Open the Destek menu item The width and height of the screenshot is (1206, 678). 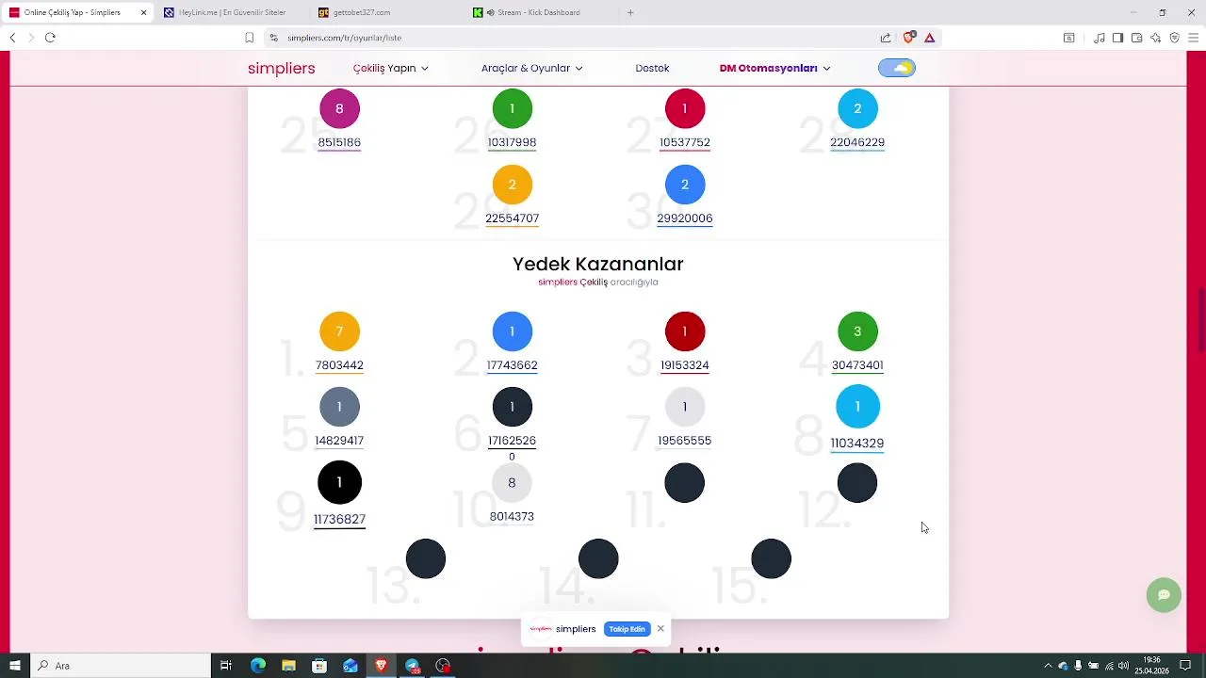[x=652, y=68]
